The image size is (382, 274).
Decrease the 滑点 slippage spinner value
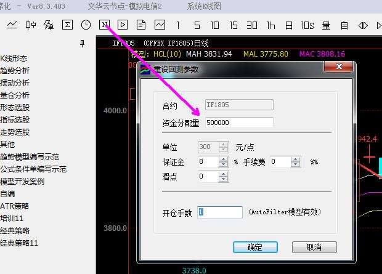[224, 180]
